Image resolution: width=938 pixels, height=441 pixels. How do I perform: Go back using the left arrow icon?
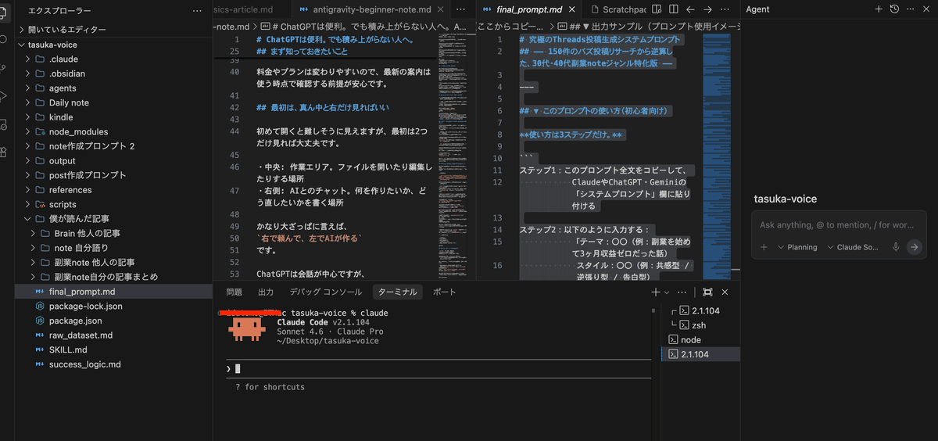[x=690, y=9]
